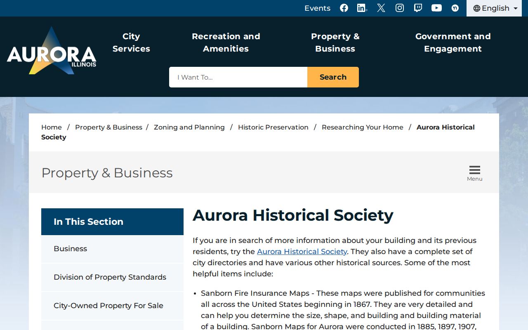Image resolution: width=528 pixels, height=330 pixels.
Task: Open the LinkedIn icon in top bar
Action: click(362, 8)
